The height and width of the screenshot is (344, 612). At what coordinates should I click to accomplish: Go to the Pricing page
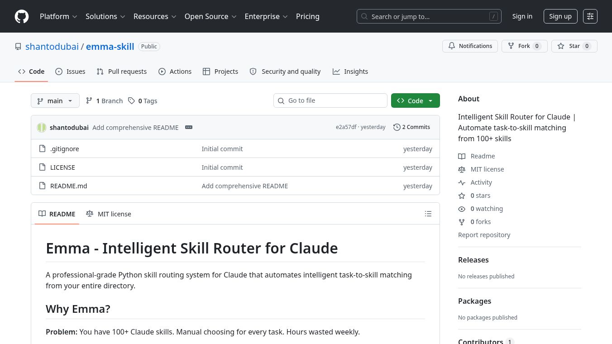308,16
